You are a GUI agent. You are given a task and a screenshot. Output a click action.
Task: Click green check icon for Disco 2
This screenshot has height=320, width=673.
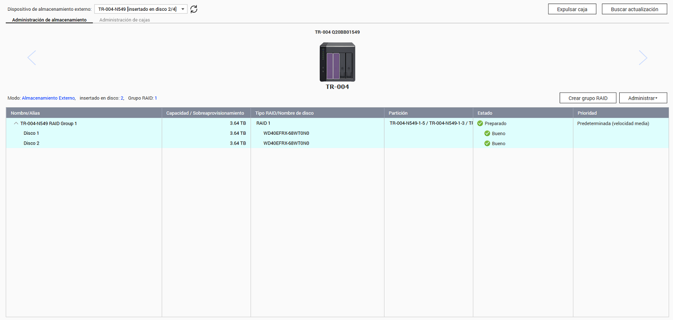coord(487,144)
